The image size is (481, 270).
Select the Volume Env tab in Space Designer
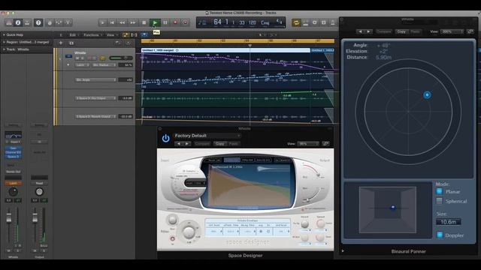[232, 160]
